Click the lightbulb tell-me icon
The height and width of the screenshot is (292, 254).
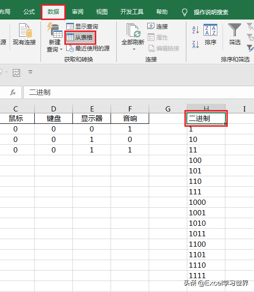184,12
